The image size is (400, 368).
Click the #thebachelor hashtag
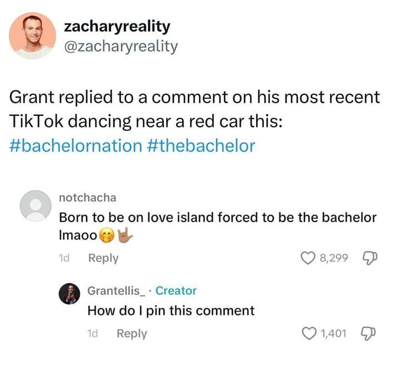(201, 146)
